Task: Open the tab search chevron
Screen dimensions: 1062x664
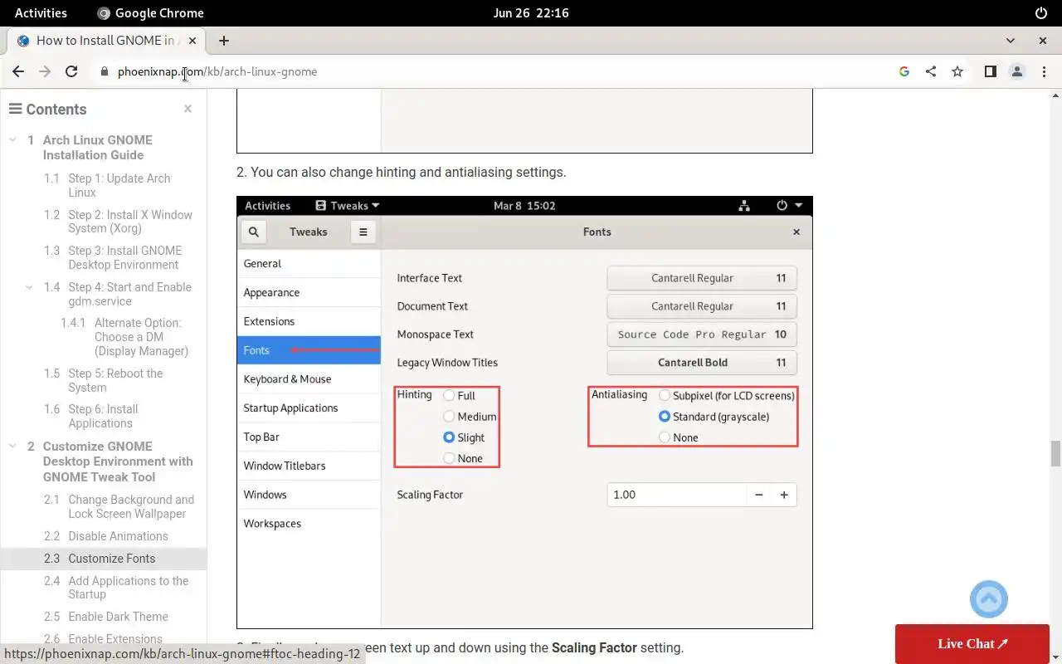Action: pyautogui.click(x=1011, y=40)
